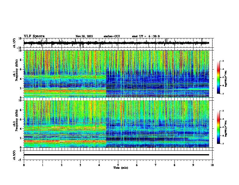
Task: Click the ch.1 spectrogram panel
Action: click(x=116, y=74)
